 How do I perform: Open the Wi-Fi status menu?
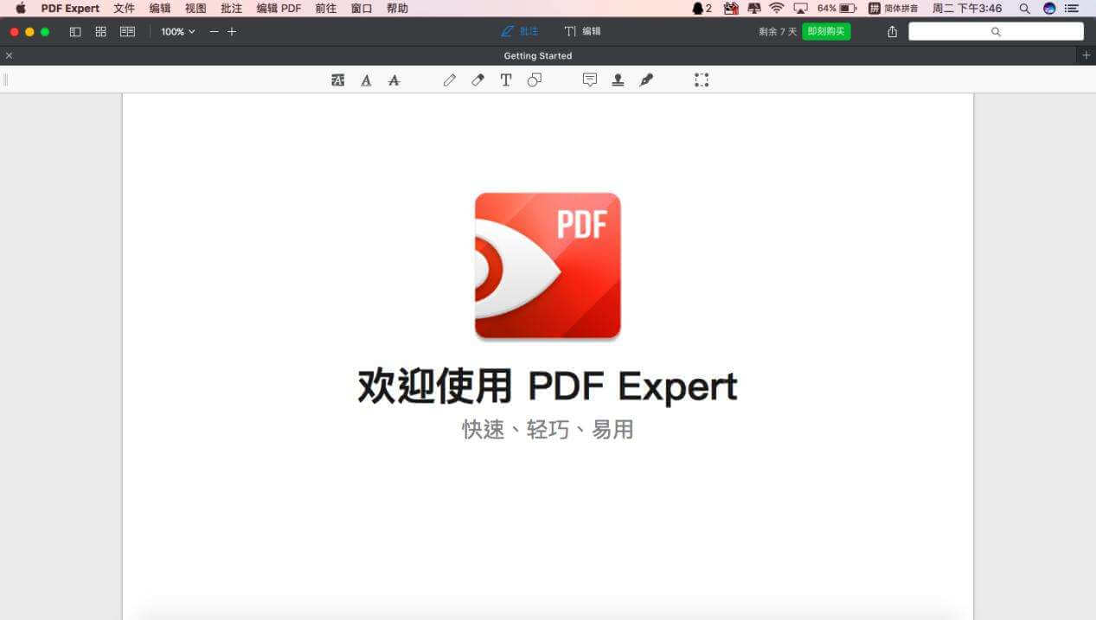tap(777, 8)
